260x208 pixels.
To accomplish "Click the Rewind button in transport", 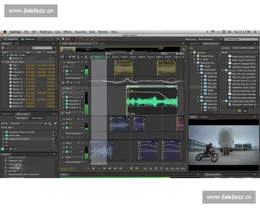I will [109, 168].
